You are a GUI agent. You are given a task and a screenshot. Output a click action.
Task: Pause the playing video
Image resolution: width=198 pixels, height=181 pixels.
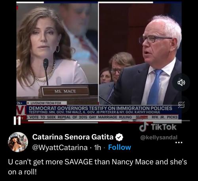17,121
